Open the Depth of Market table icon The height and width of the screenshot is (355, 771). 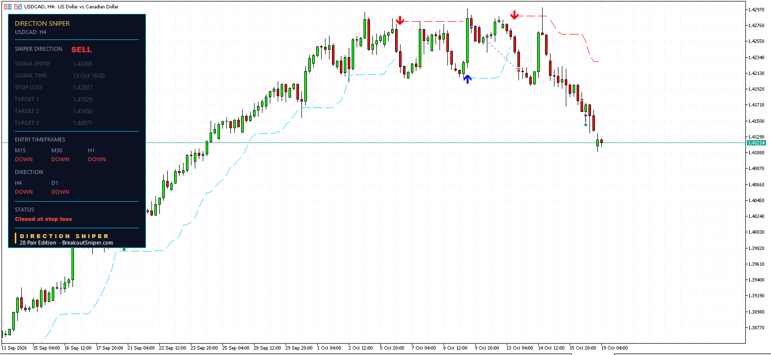[7, 7]
